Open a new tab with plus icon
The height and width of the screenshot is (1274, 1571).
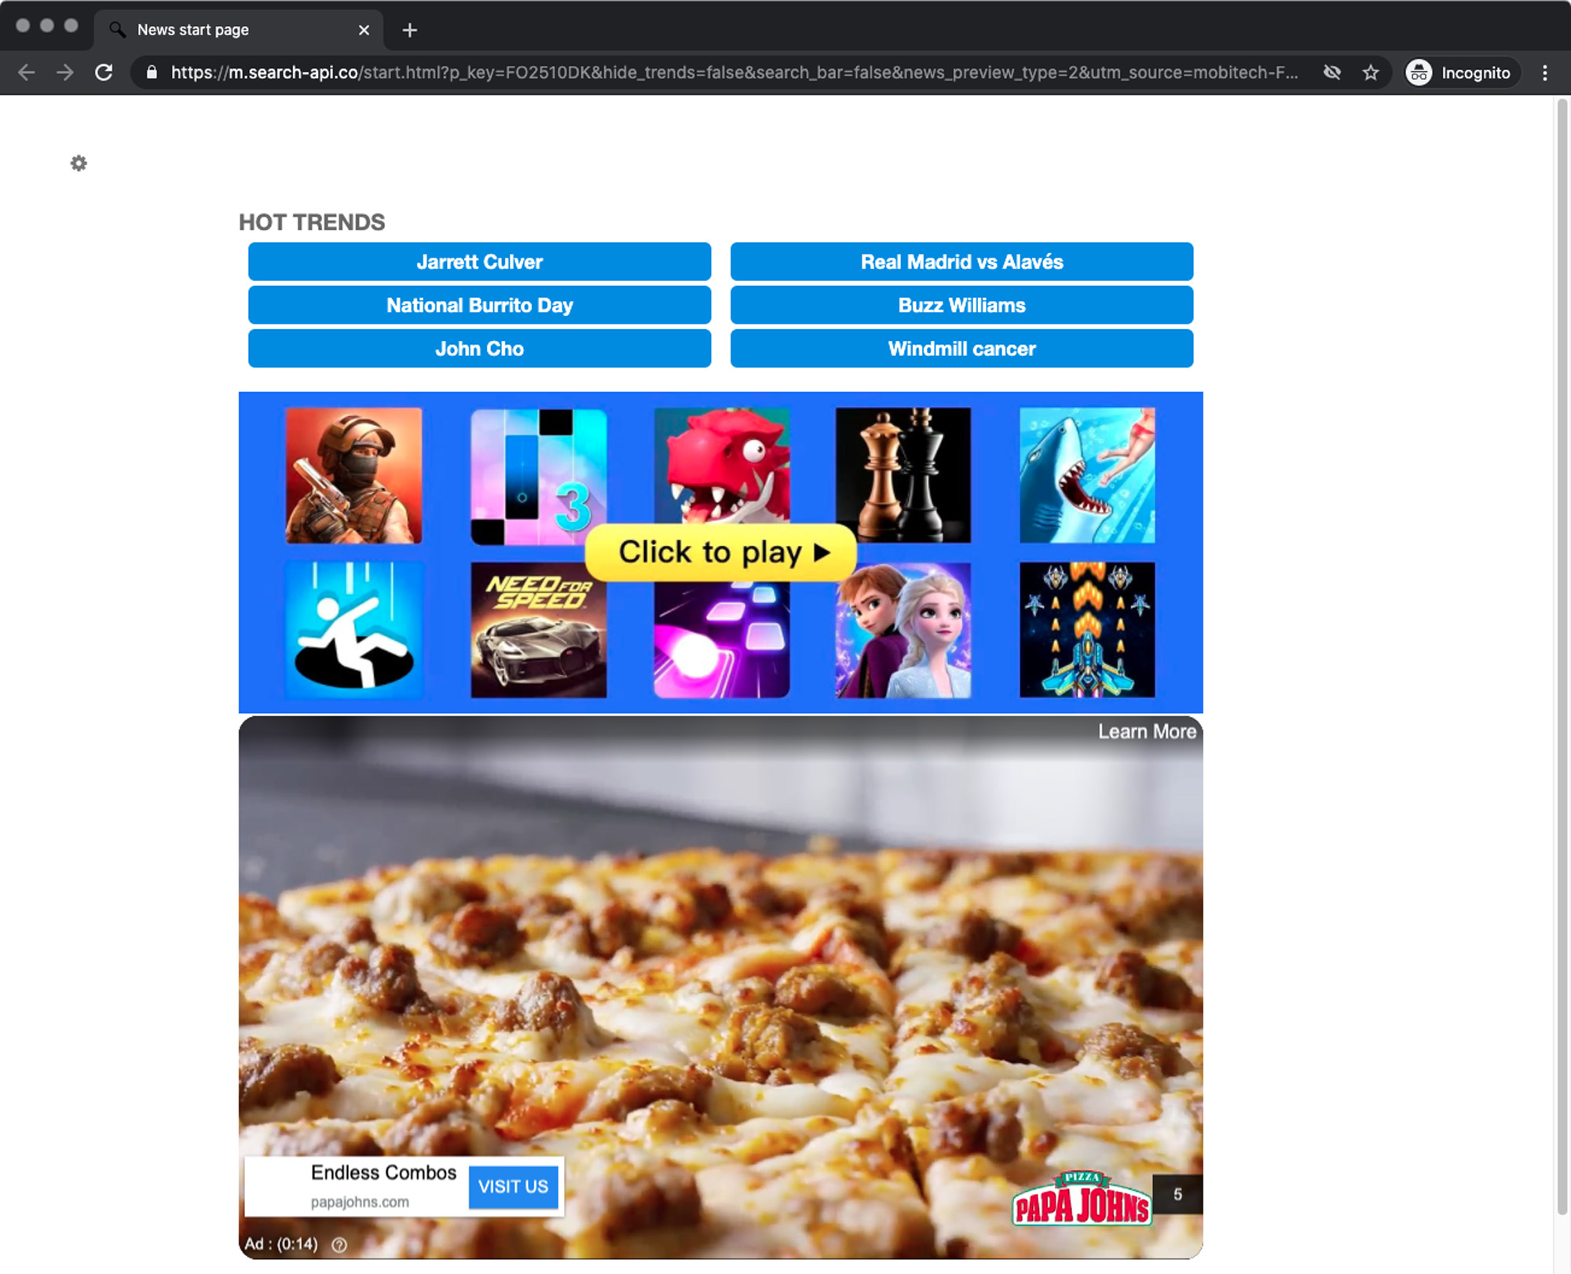(409, 30)
